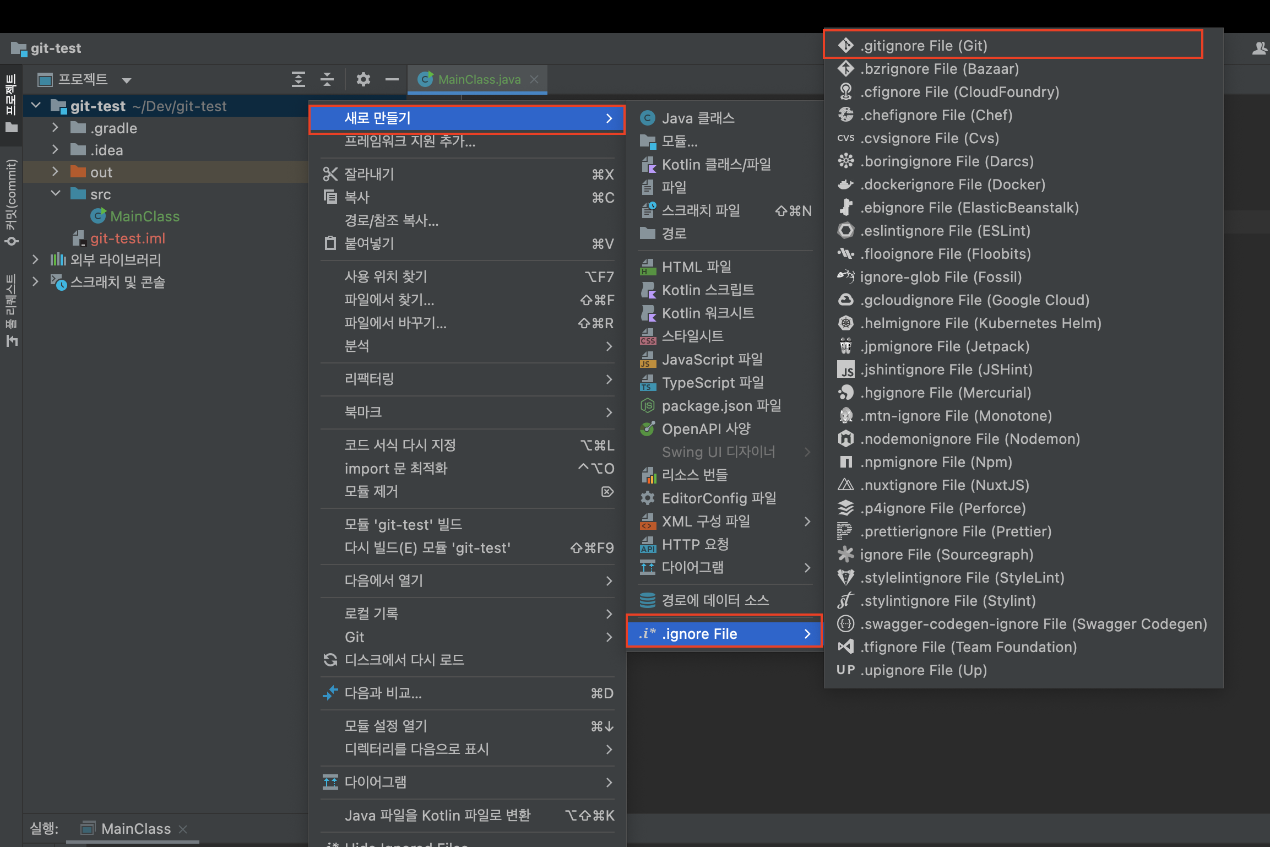
Task: Expand the 외부 라이브러리 node
Action: point(35,259)
